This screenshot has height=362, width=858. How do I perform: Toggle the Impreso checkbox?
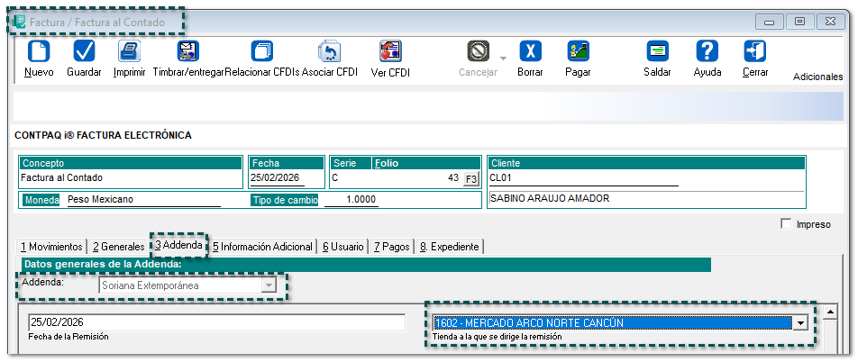786,223
